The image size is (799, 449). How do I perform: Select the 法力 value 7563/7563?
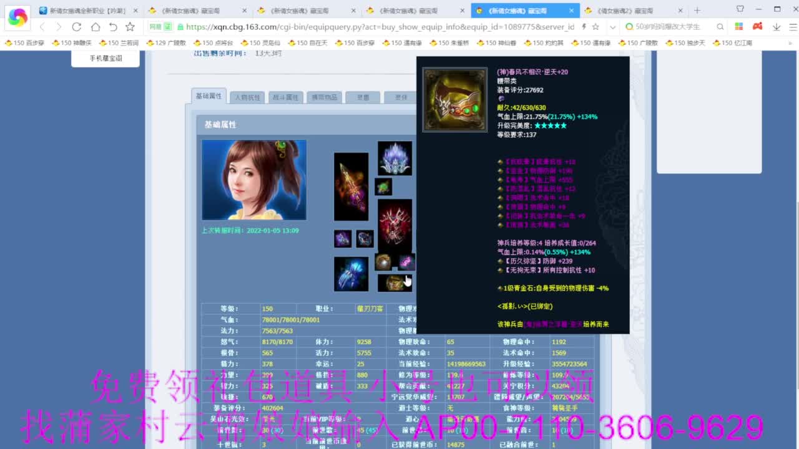[x=277, y=331]
